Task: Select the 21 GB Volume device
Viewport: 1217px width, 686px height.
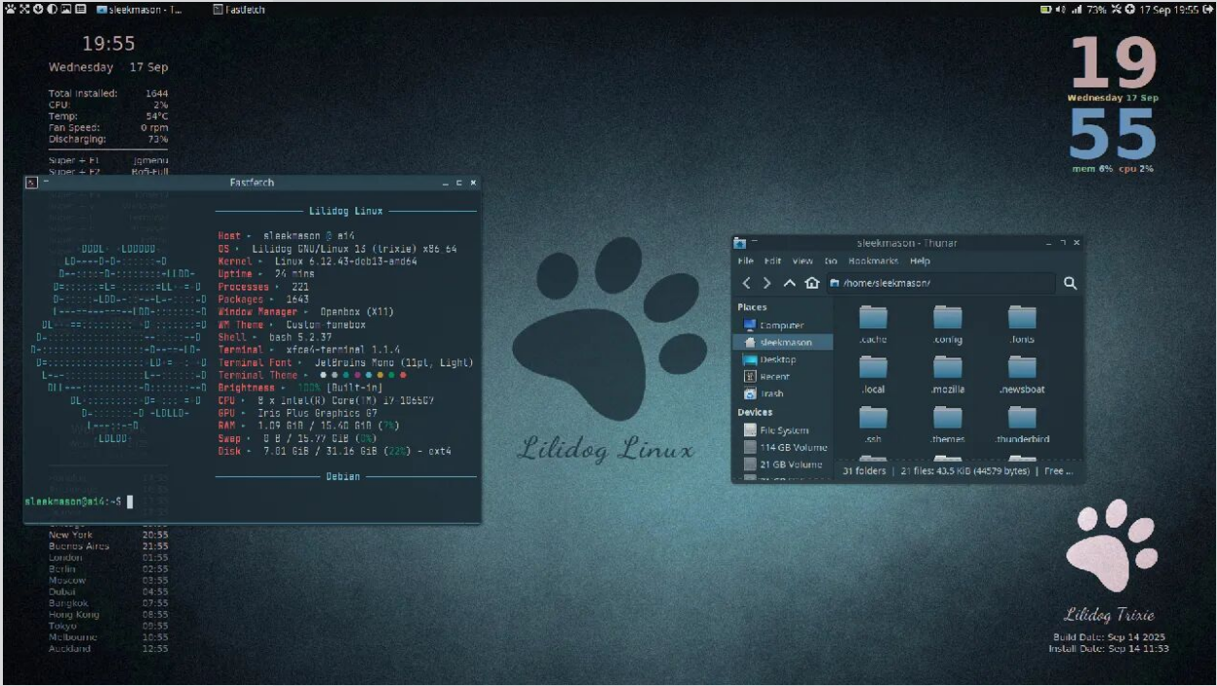Action: point(781,464)
